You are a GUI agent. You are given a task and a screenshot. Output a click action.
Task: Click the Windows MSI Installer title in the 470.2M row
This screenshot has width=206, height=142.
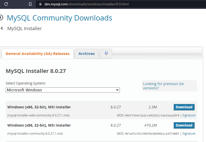pos(39,125)
